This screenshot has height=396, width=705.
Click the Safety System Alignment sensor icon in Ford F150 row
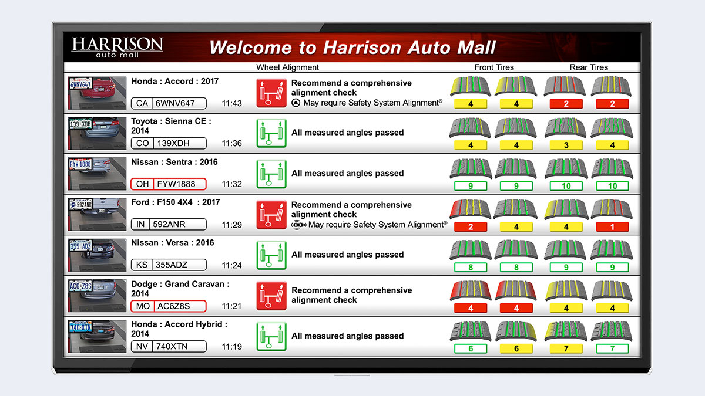tap(299, 225)
